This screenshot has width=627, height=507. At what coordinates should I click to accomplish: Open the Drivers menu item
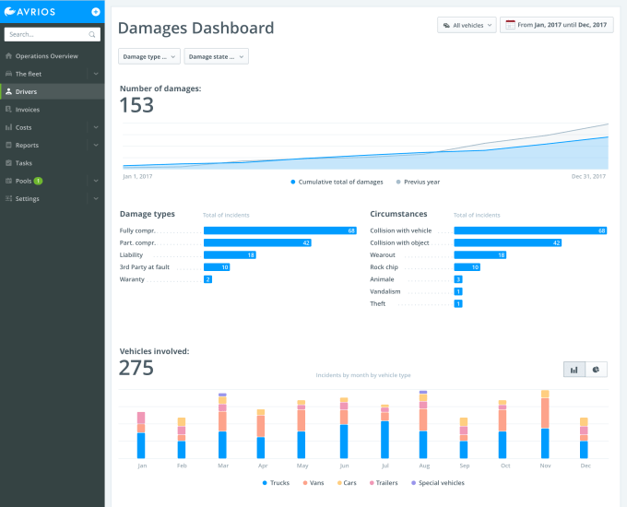(26, 91)
